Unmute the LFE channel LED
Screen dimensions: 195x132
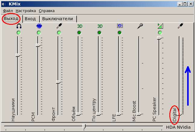tap(119, 33)
